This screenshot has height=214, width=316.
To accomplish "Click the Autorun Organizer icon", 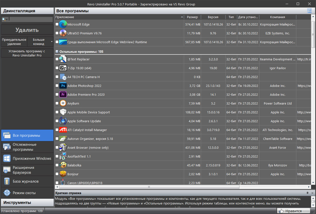I will click(x=63, y=139).
